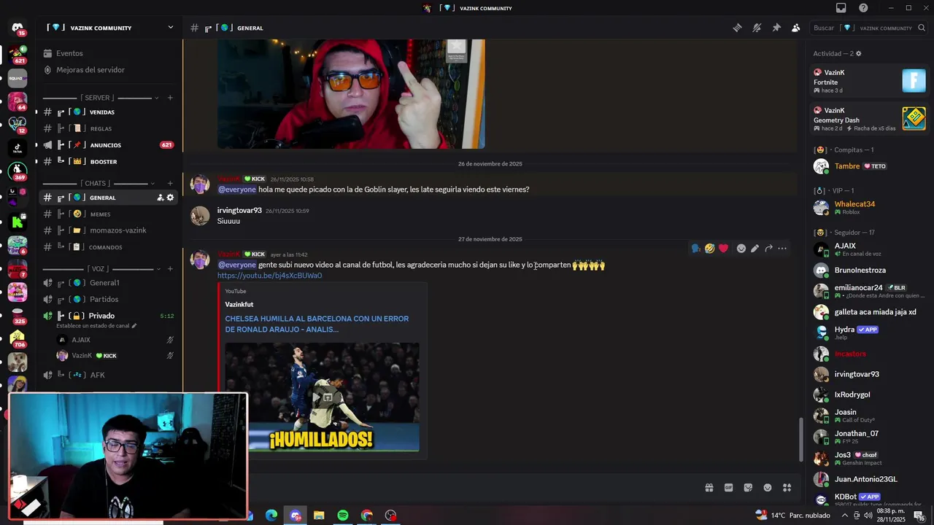Open the sticker picker icon
Image resolution: width=934 pixels, height=525 pixels.
coord(748,488)
